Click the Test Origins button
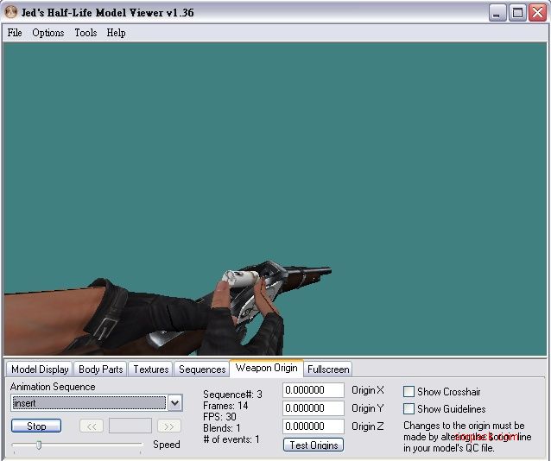551x461 pixels. tap(313, 445)
